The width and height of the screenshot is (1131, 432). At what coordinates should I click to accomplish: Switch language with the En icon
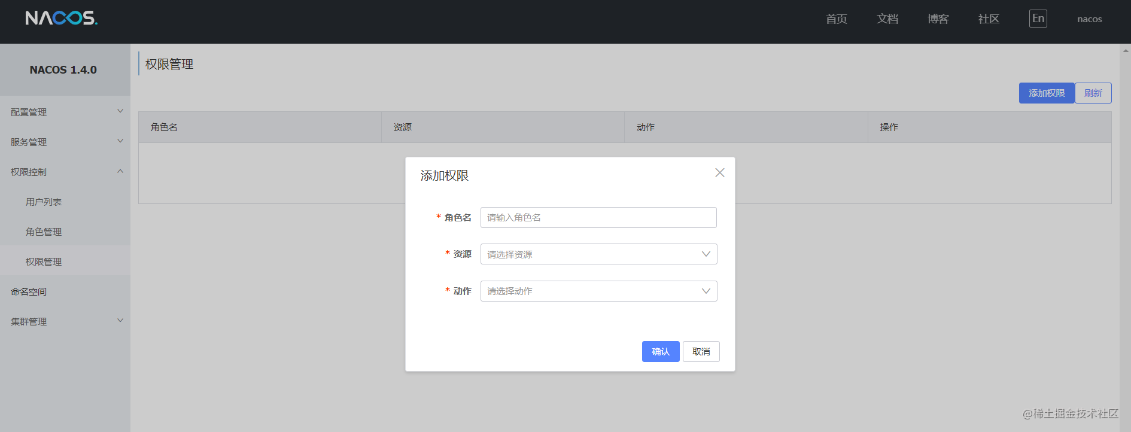(1038, 19)
